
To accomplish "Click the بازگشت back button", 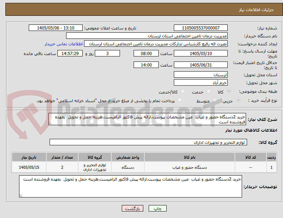I will 133,208.
